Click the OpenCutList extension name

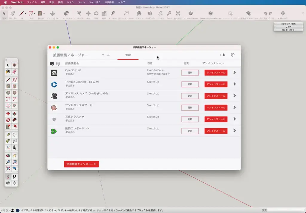(x=73, y=70)
